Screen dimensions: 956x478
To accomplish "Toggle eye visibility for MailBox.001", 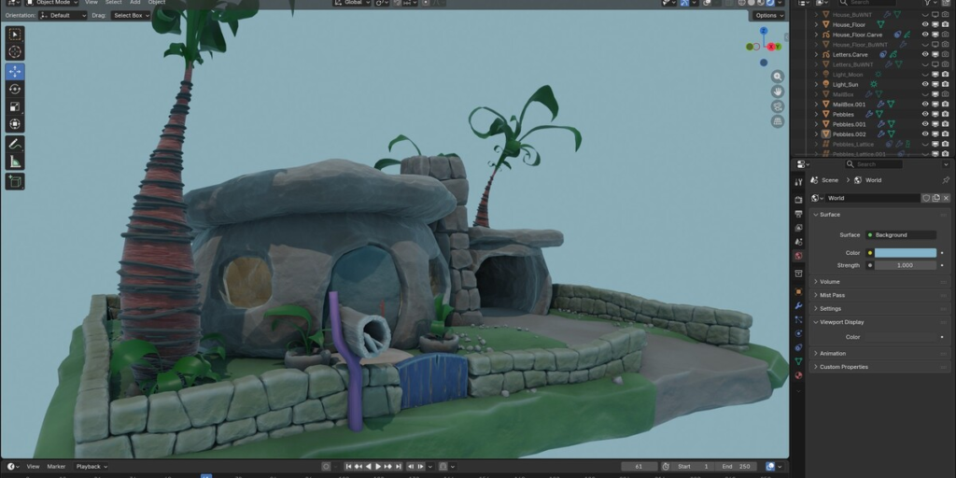I will pos(925,105).
